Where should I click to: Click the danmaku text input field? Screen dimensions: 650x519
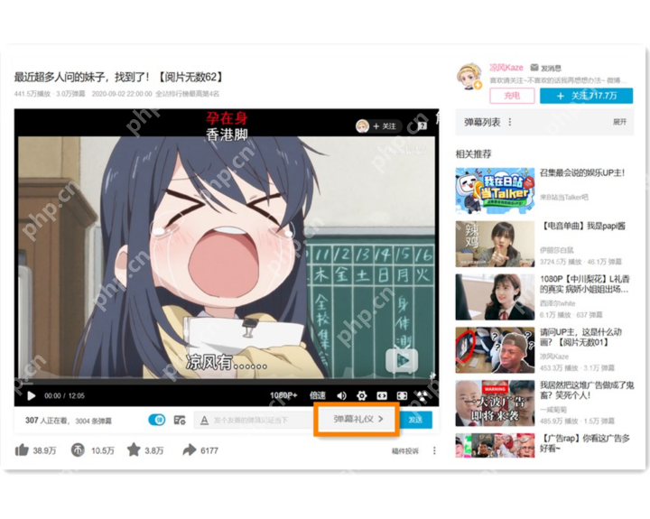255,420
